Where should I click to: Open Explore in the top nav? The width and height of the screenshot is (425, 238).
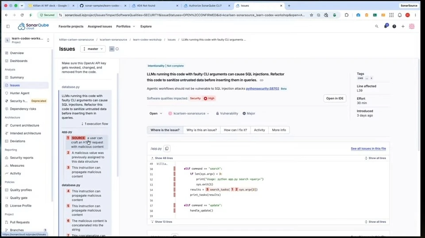coord(146,27)
